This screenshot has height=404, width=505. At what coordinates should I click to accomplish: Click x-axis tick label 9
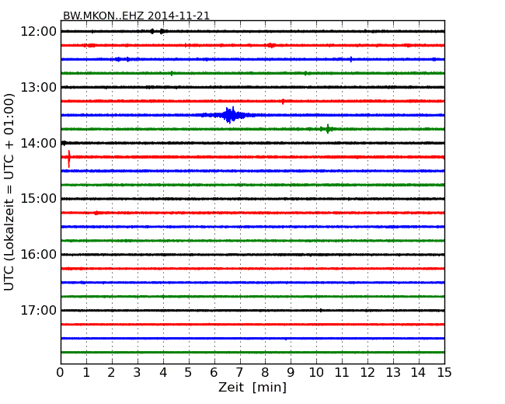[291, 372]
